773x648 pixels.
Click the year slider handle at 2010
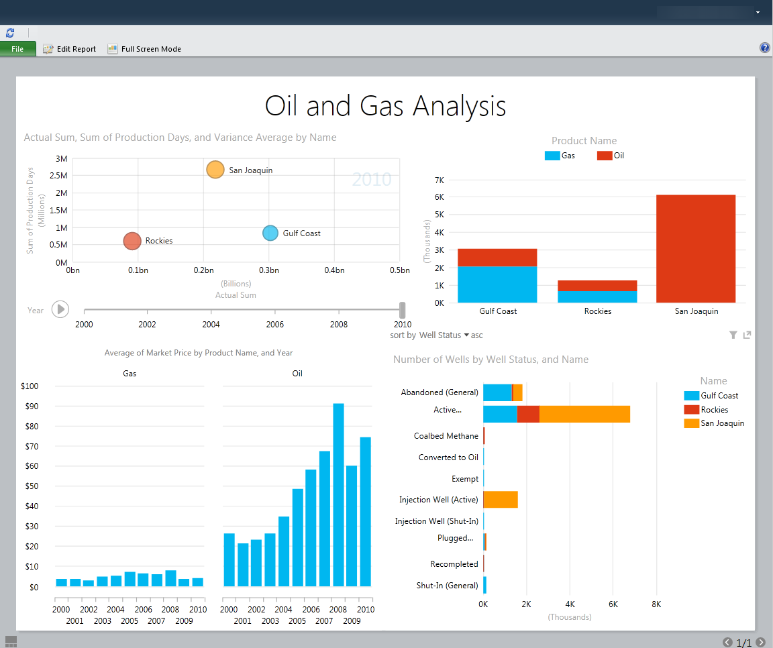coord(403,310)
